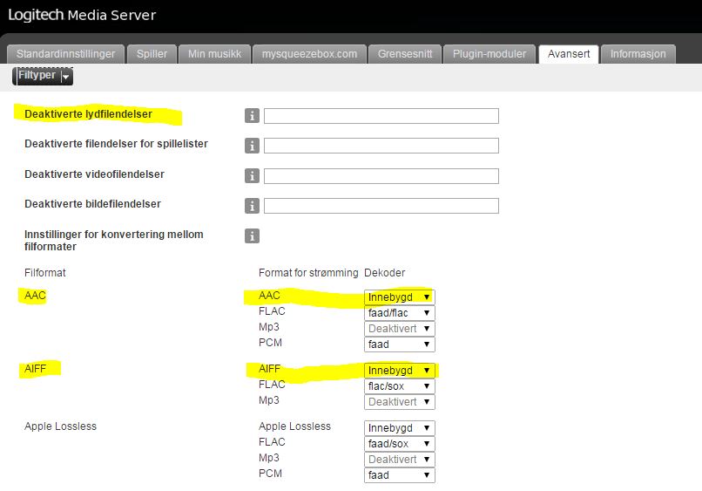Focus the Deaktiverte bildefilendelser input box
Image resolution: width=702 pixels, height=491 pixels.
(x=381, y=206)
